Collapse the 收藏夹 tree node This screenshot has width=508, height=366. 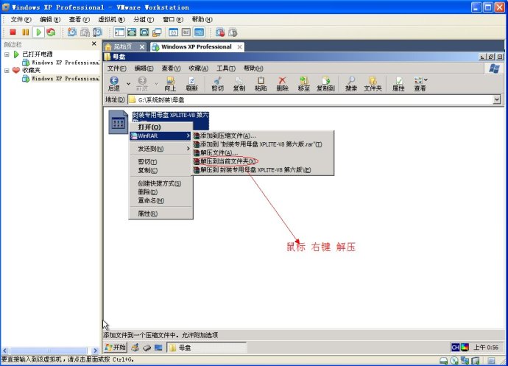(7, 71)
